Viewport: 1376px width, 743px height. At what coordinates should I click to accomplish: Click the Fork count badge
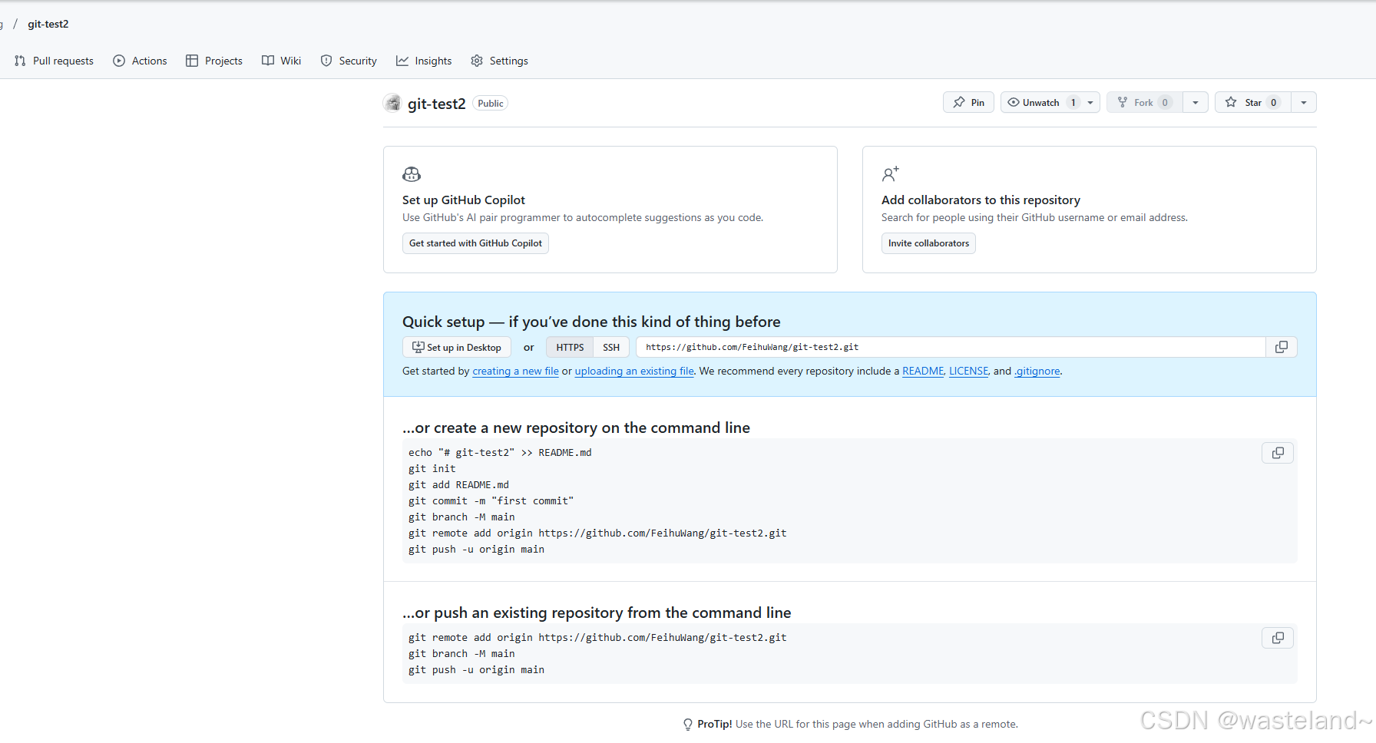(x=1165, y=102)
